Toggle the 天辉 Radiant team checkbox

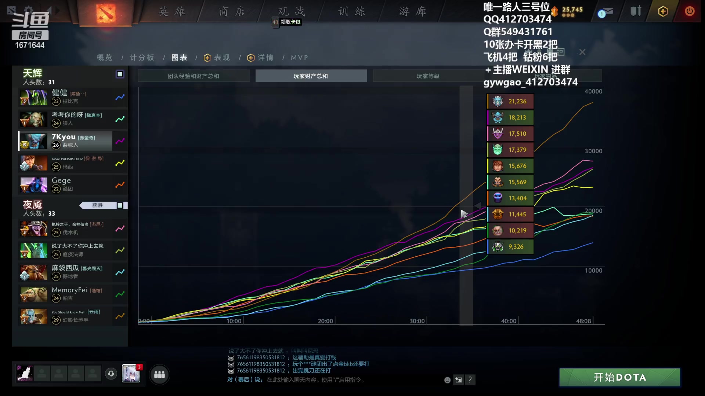coord(120,74)
